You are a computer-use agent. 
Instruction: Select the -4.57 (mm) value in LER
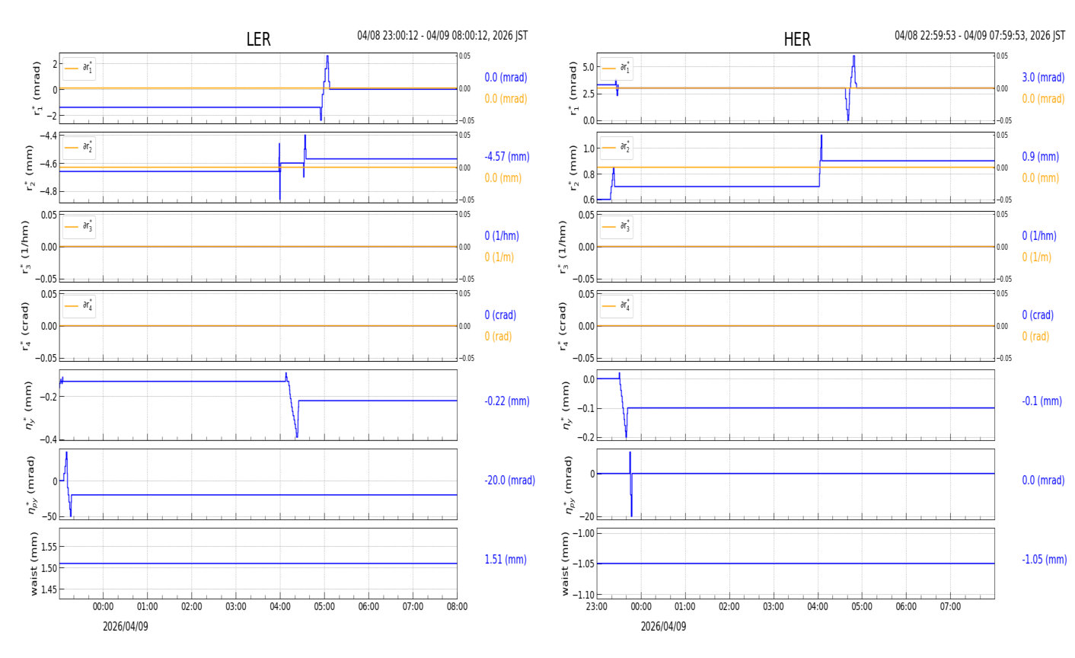(507, 156)
